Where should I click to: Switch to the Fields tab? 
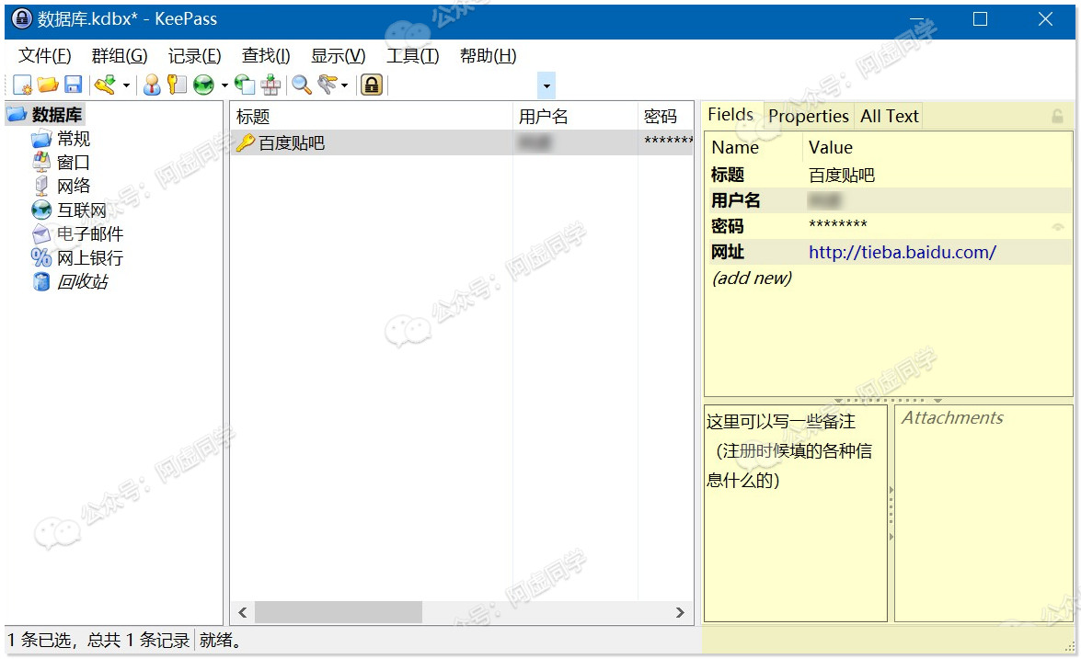pos(730,115)
